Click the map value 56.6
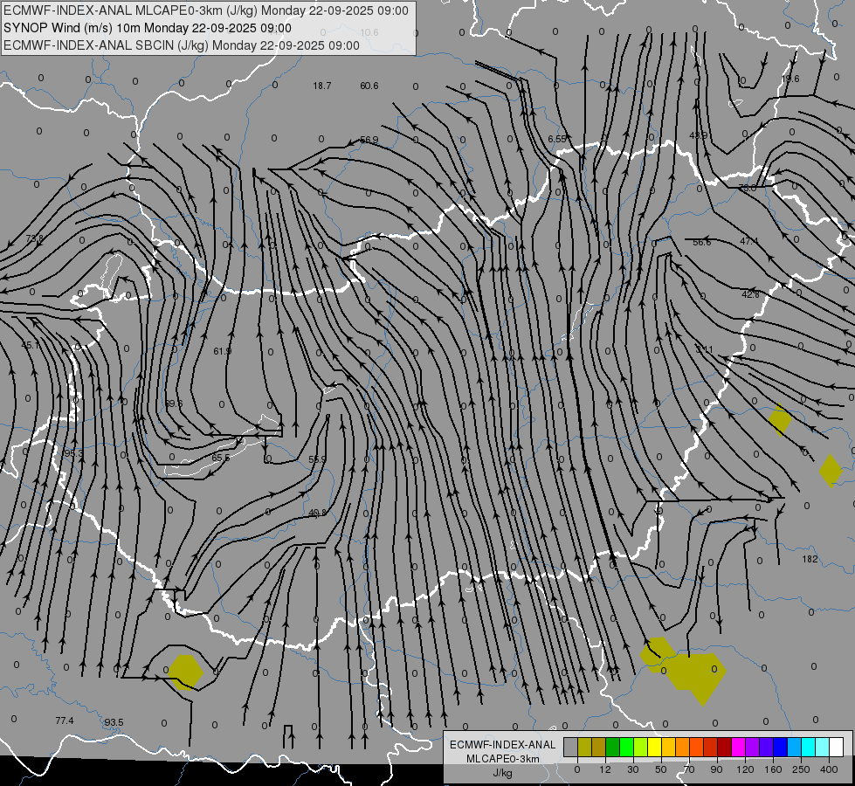This screenshot has height=786, width=855. pos(702,242)
